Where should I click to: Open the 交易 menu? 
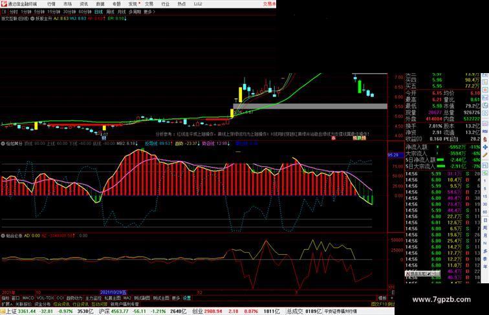tap(149, 4)
